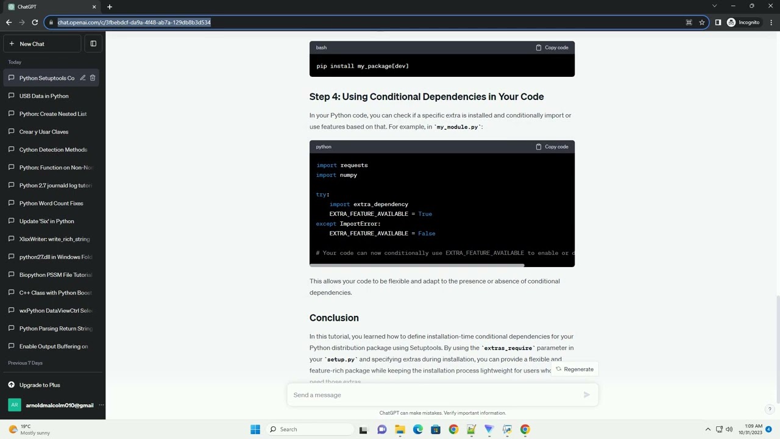
Task: Send the message with arrow icon
Action: 586,395
